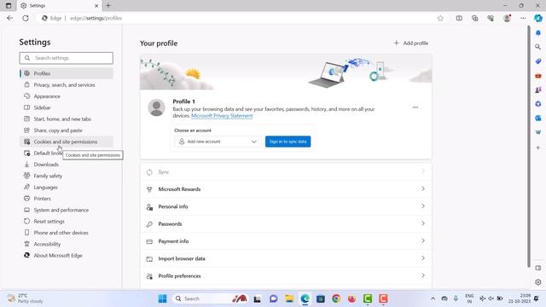Open sidebar Tools briefcase icon
The image size is (546, 307).
[x=538, y=76]
